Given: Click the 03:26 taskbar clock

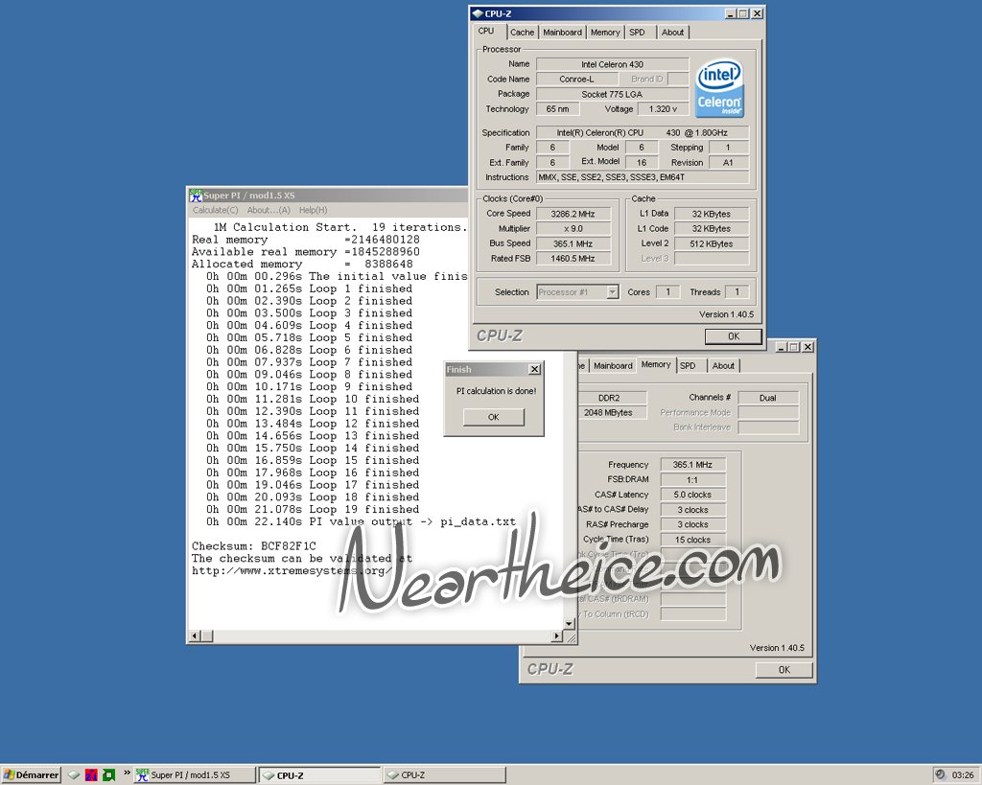Looking at the screenshot, I should click(963, 775).
